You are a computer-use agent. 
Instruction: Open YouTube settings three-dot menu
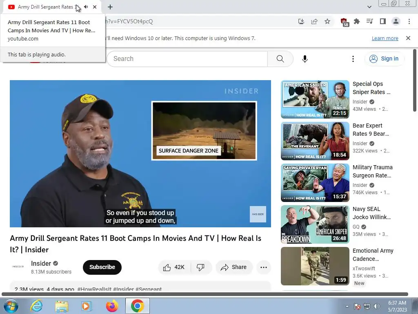point(353,59)
